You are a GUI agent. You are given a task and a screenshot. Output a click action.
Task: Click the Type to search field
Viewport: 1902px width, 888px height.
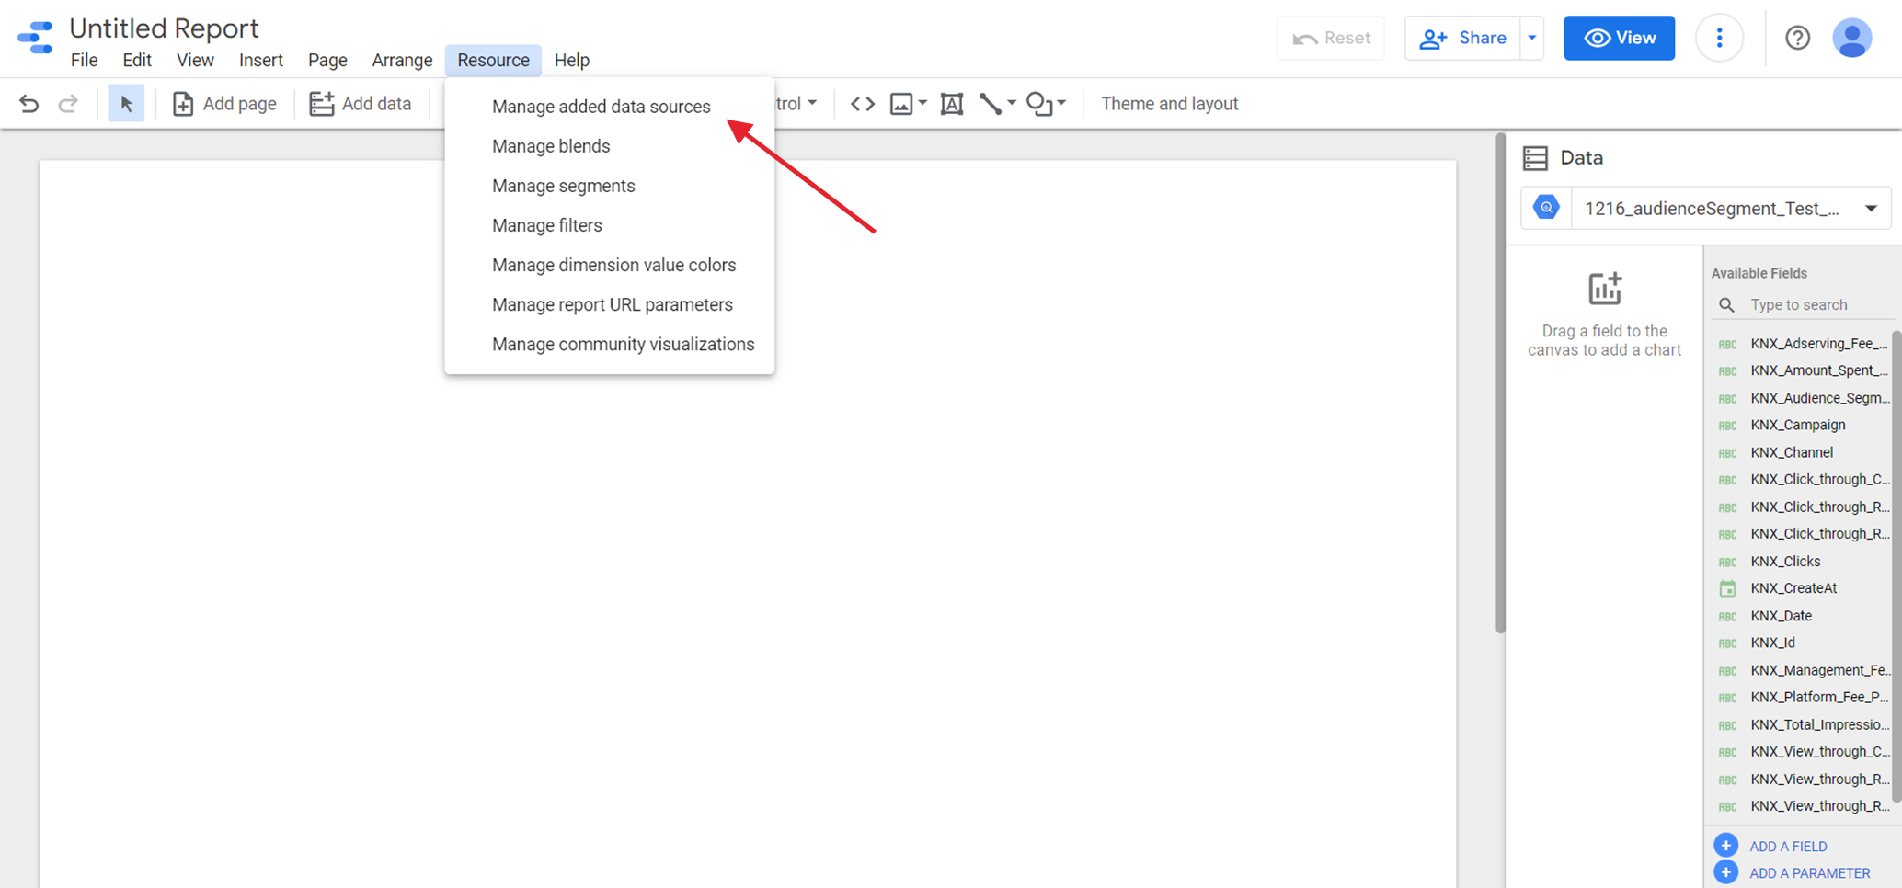click(x=1812, y=304)
